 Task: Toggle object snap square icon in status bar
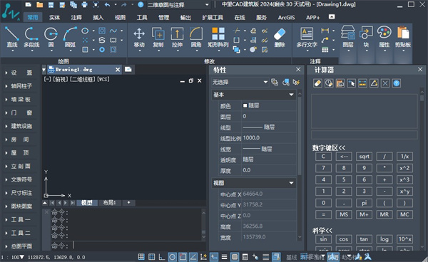point(183,256)
